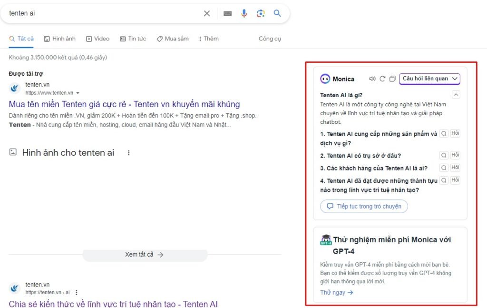Play Monica answer aloud with speaker icon

pos(372,79)
